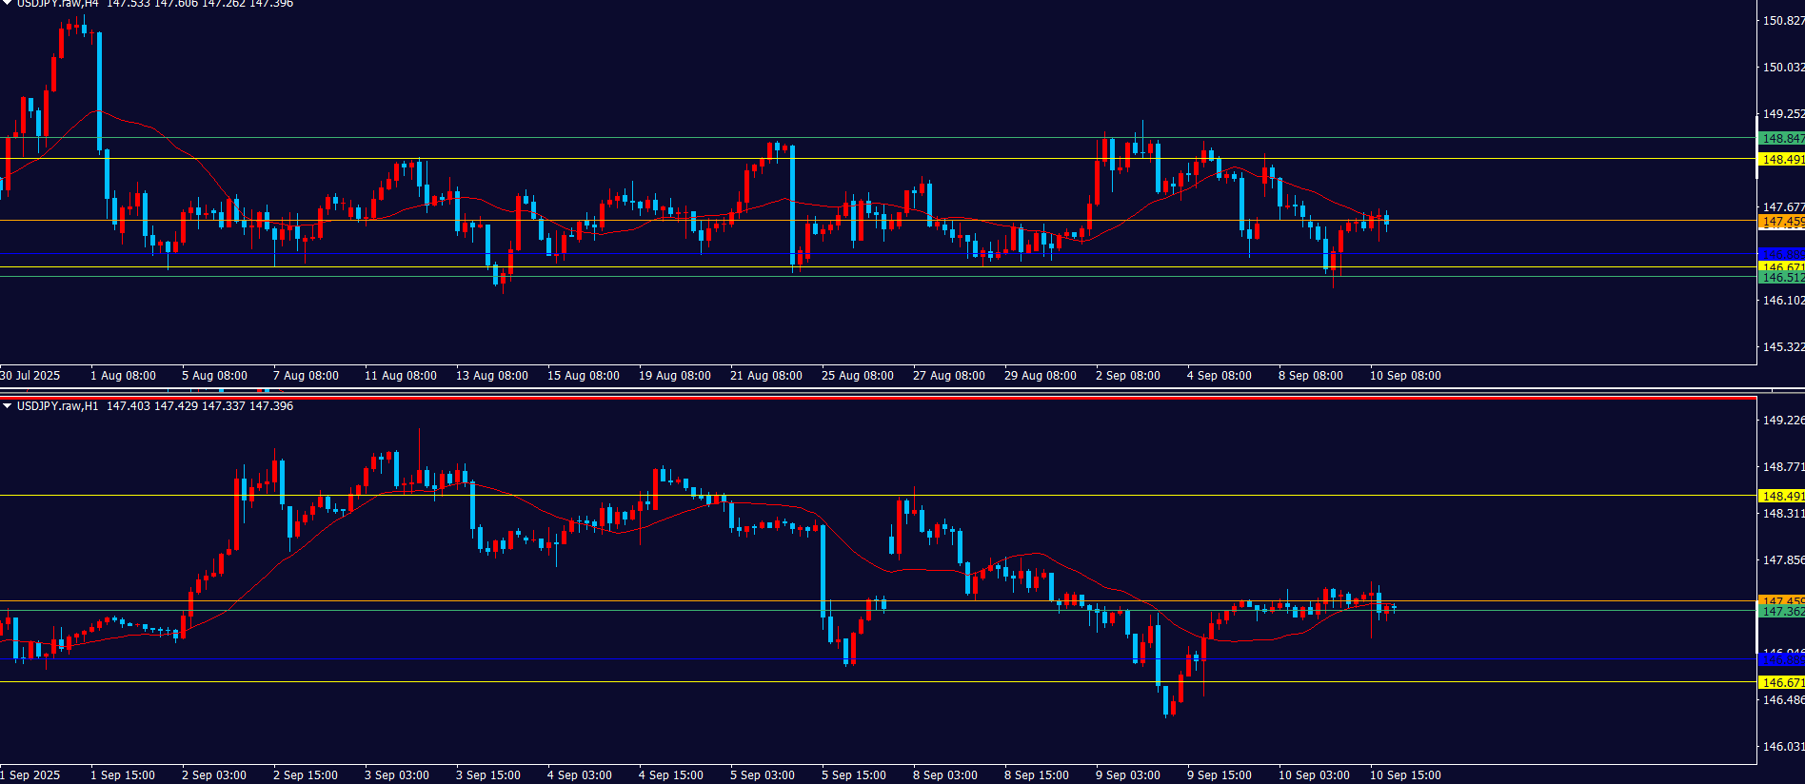Click the 150.827 price scale value
Image resolution: width=1805 pixels, height=784 pixels.
point(1782,21)
